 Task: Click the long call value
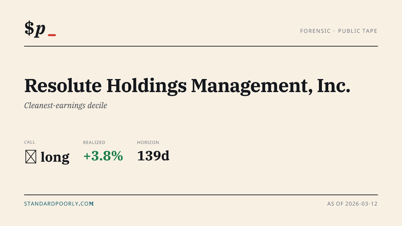(x=55, y=157)
